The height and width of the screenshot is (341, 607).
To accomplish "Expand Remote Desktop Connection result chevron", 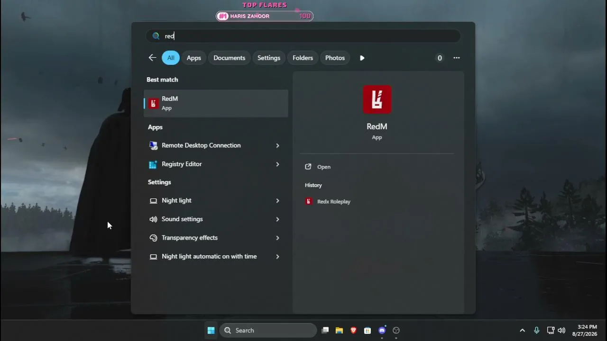I will coord(277,145).
